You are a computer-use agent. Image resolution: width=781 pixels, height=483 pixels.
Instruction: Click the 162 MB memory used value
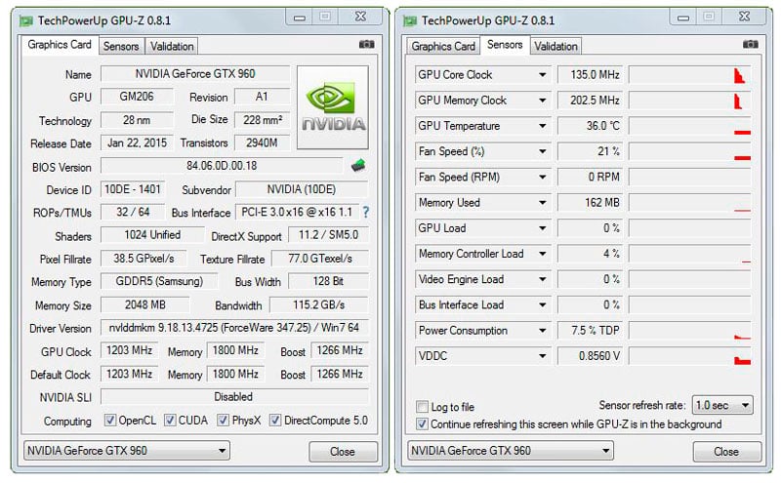pos(590,203)
